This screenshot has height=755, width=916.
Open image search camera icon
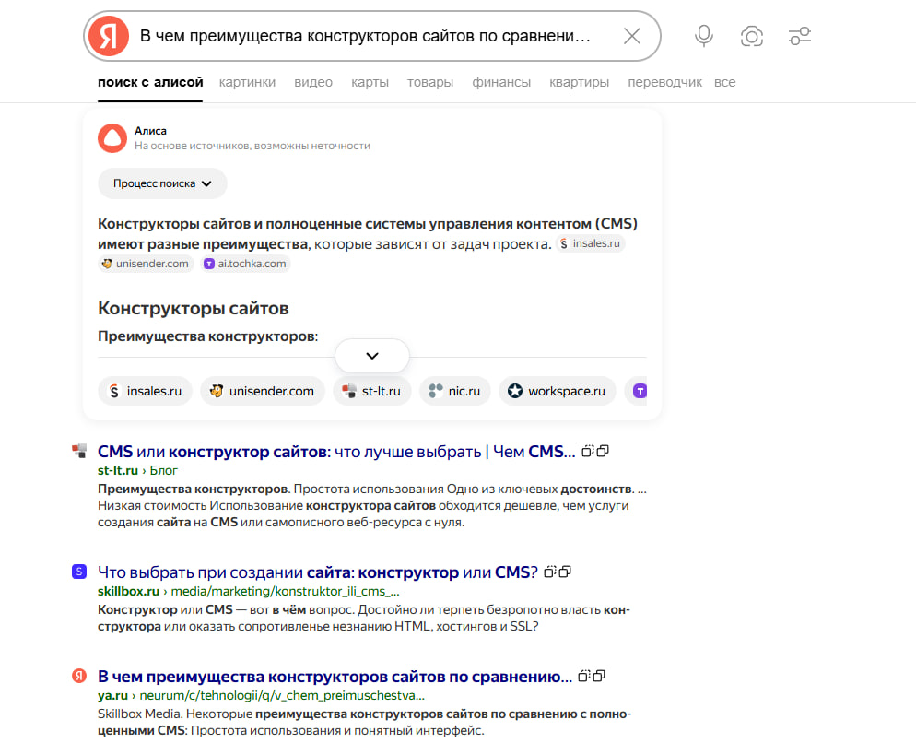point(752,36)
